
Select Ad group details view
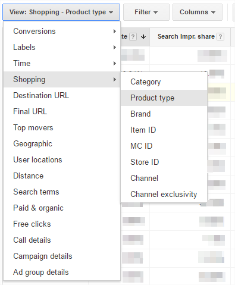[62, 273]
